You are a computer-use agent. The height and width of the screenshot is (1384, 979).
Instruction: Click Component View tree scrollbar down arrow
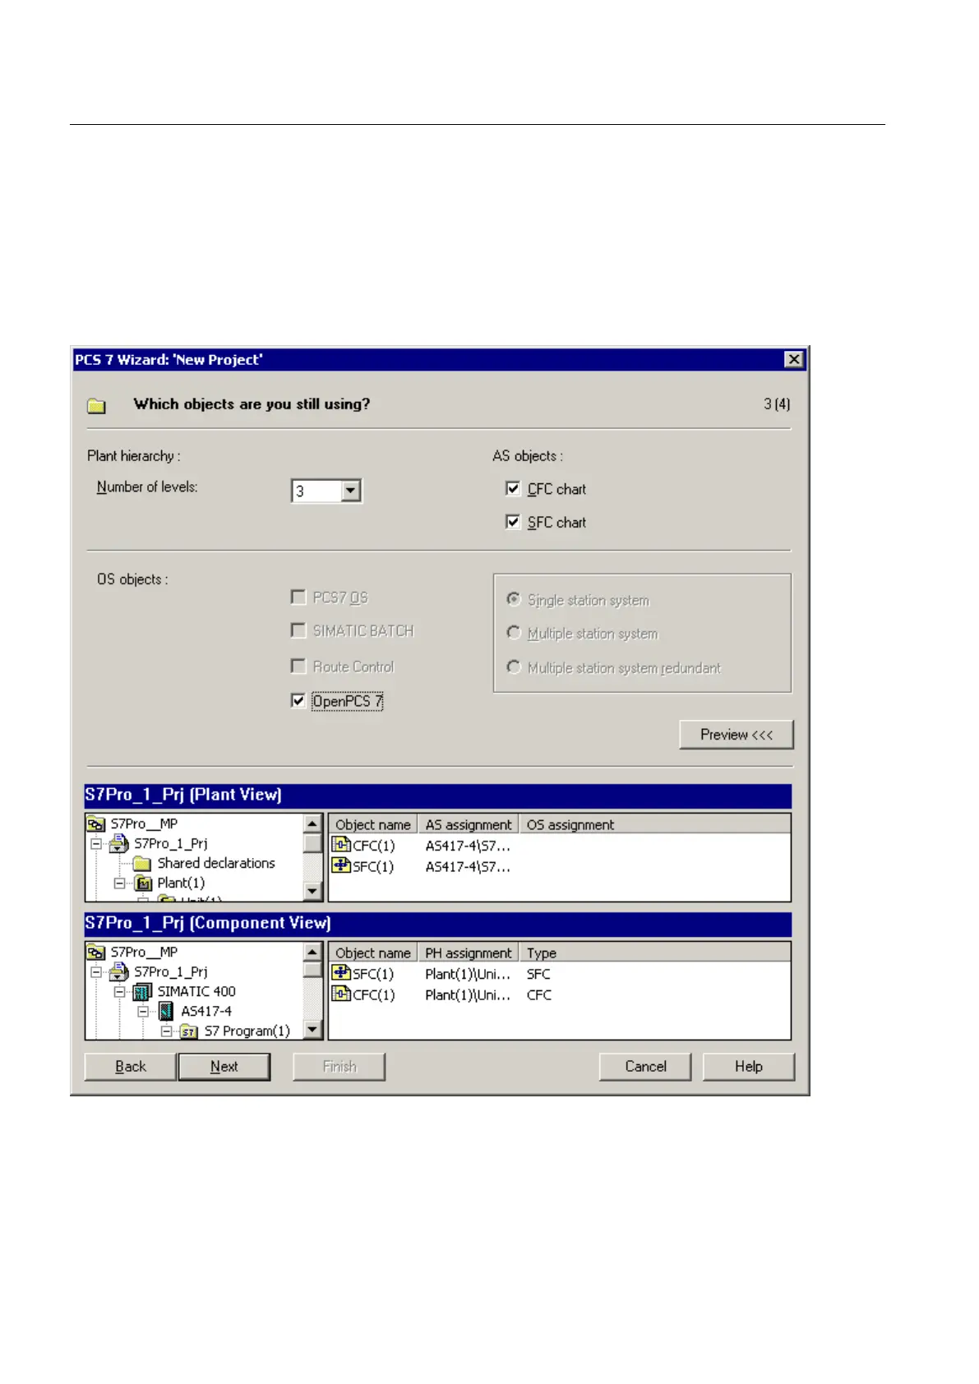point(312,1029)
